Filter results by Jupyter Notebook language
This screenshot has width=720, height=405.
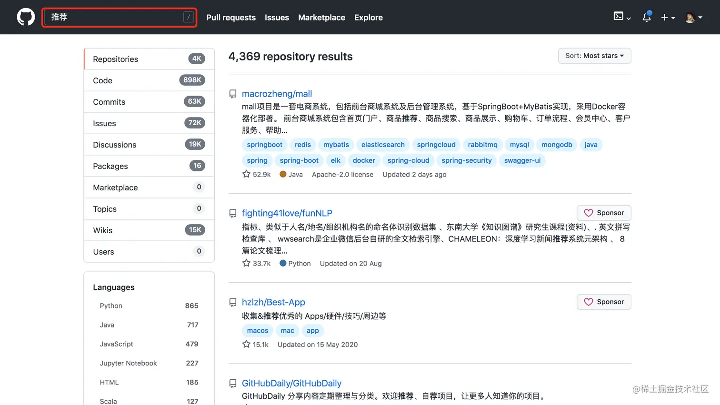point(149,363)
